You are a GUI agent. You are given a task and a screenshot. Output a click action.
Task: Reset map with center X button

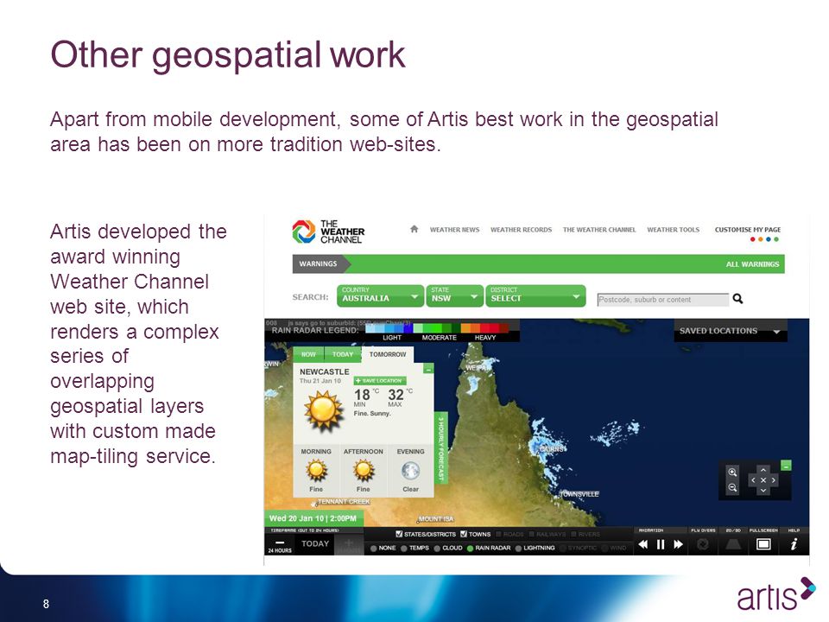[763, 480]
